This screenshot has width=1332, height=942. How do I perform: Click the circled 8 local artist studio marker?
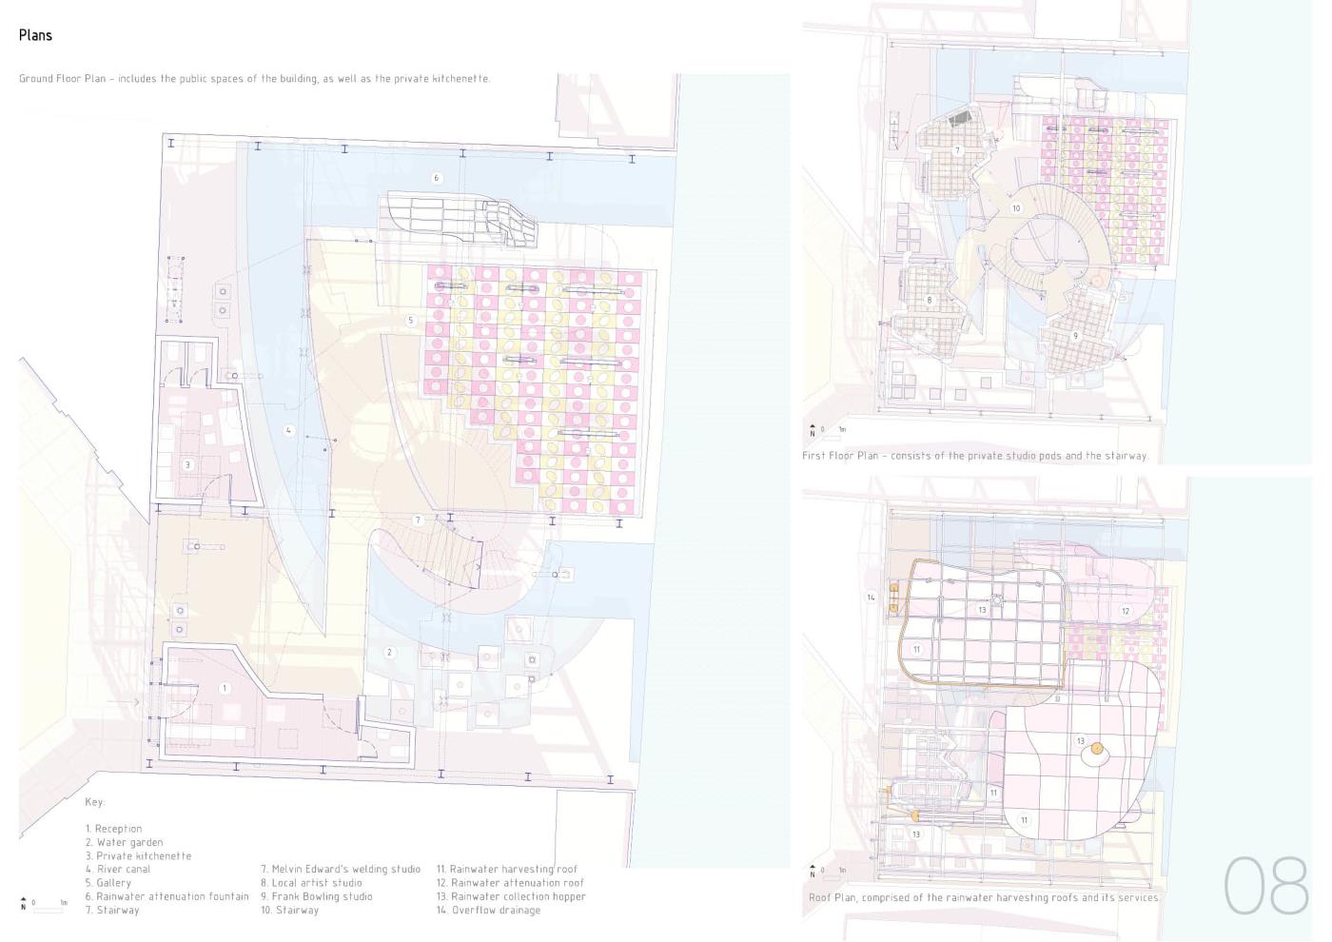[x=930, y=301]
